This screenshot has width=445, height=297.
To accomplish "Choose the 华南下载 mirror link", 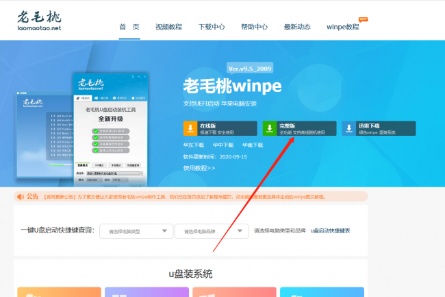I will pyautogui.click(x=253, y=145).
